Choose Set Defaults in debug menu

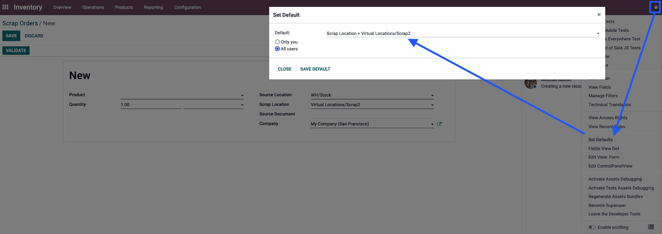click(600, 140)
